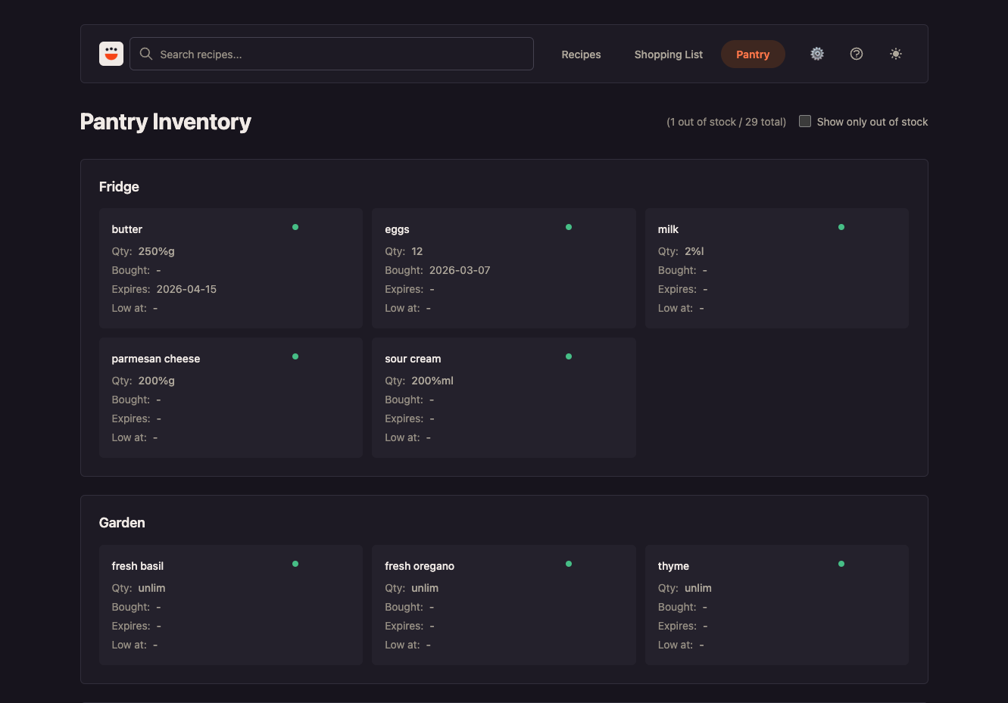Click eggs' quantity value 12

(417, 251)
